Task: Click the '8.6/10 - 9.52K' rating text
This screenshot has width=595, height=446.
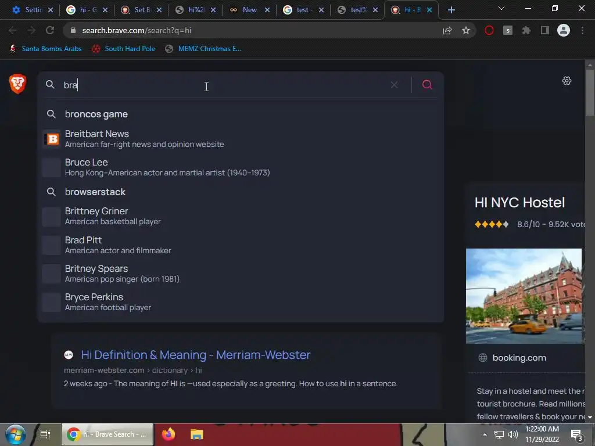Action: click(551, 224)
